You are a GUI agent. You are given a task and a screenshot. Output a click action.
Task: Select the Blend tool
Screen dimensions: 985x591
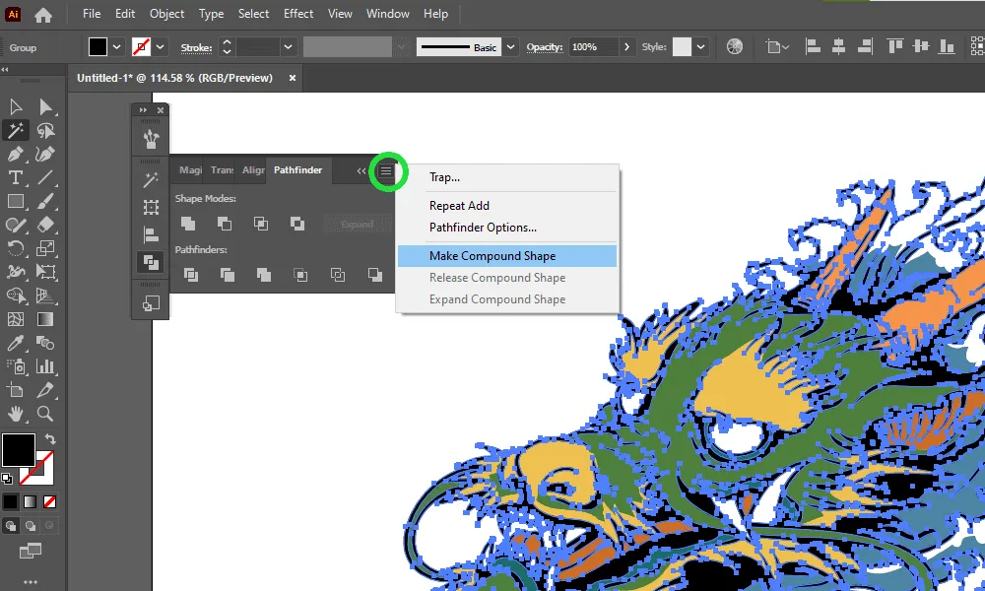pos(45,343)
